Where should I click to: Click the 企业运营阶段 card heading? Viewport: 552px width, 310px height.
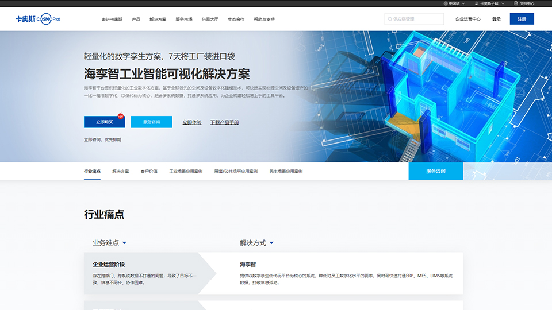pyautogui.click(x=109, y=264)
